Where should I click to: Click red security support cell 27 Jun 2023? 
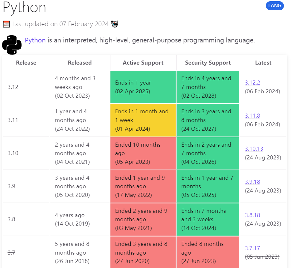208,252
